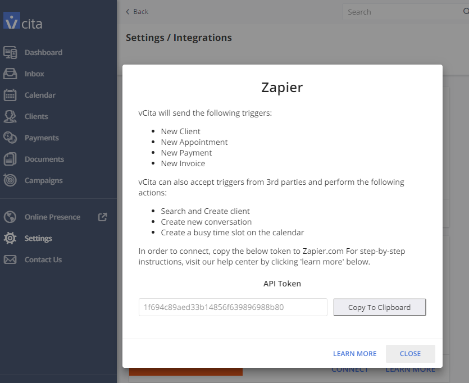Open the Payments coins icon
The width and height of the screenshot is (469, 383).
tap(10, 138)
